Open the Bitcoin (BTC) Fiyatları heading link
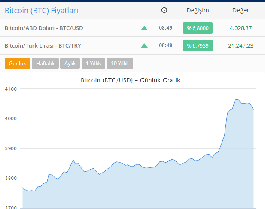Screen dimensions: 265x209 click(41, 11)
